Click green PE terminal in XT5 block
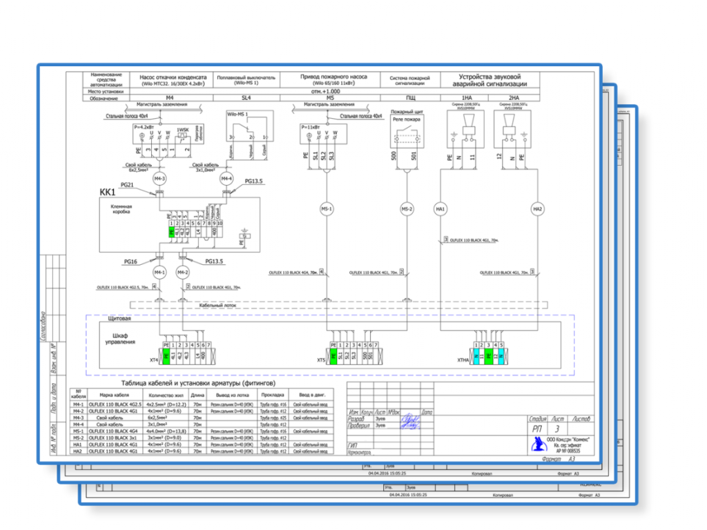The width and height of the screenshot is (707, 530). (x=333, y=356)
